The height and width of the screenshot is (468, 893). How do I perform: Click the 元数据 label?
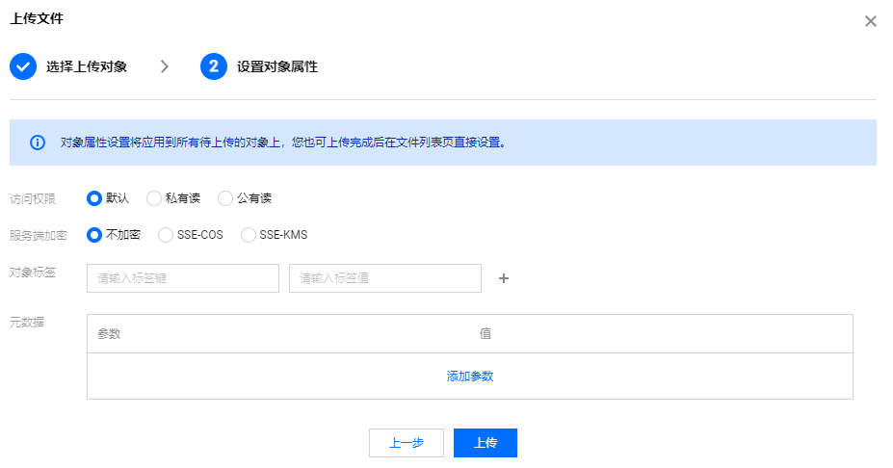27,323
